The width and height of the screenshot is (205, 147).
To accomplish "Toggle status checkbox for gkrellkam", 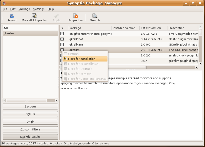I will coord(62,44).
